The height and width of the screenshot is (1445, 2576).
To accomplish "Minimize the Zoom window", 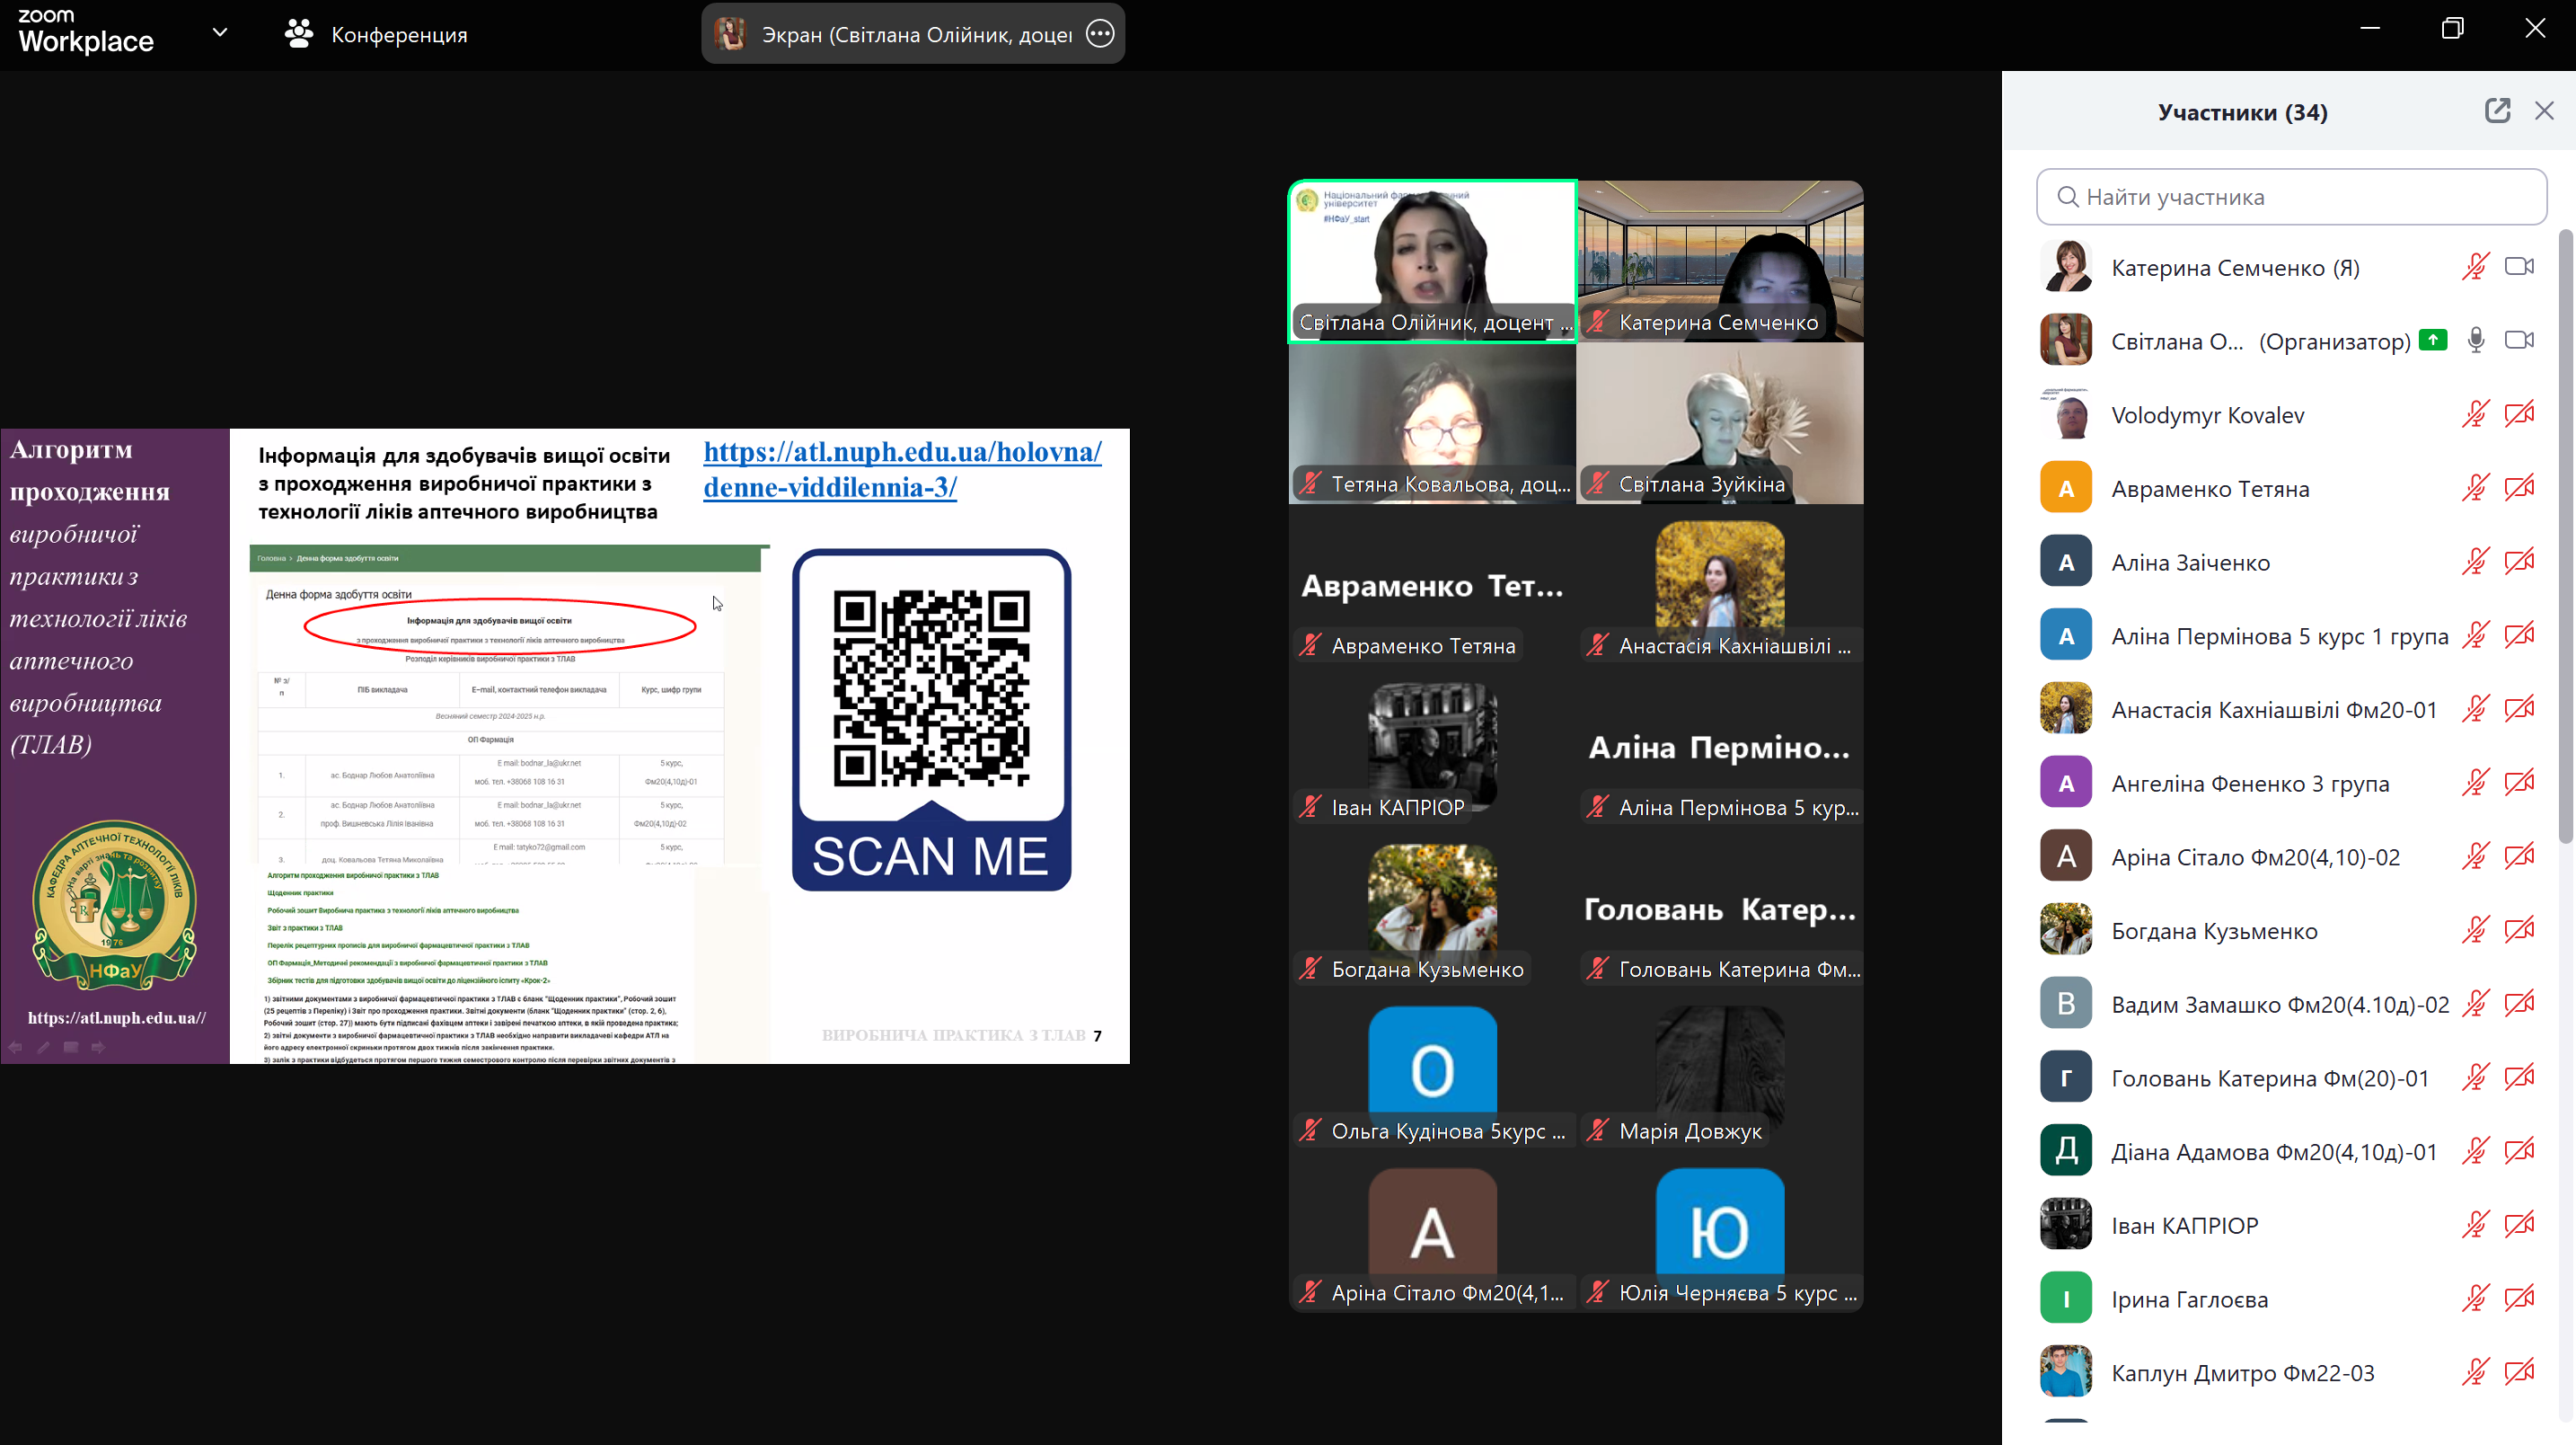I will pyautogui.click(x=2370, y=28).
